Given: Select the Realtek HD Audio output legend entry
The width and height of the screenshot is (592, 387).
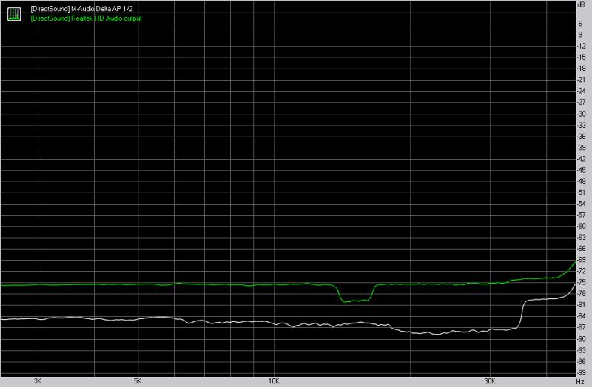Looking at the screenshot, I should pos(87,17).
